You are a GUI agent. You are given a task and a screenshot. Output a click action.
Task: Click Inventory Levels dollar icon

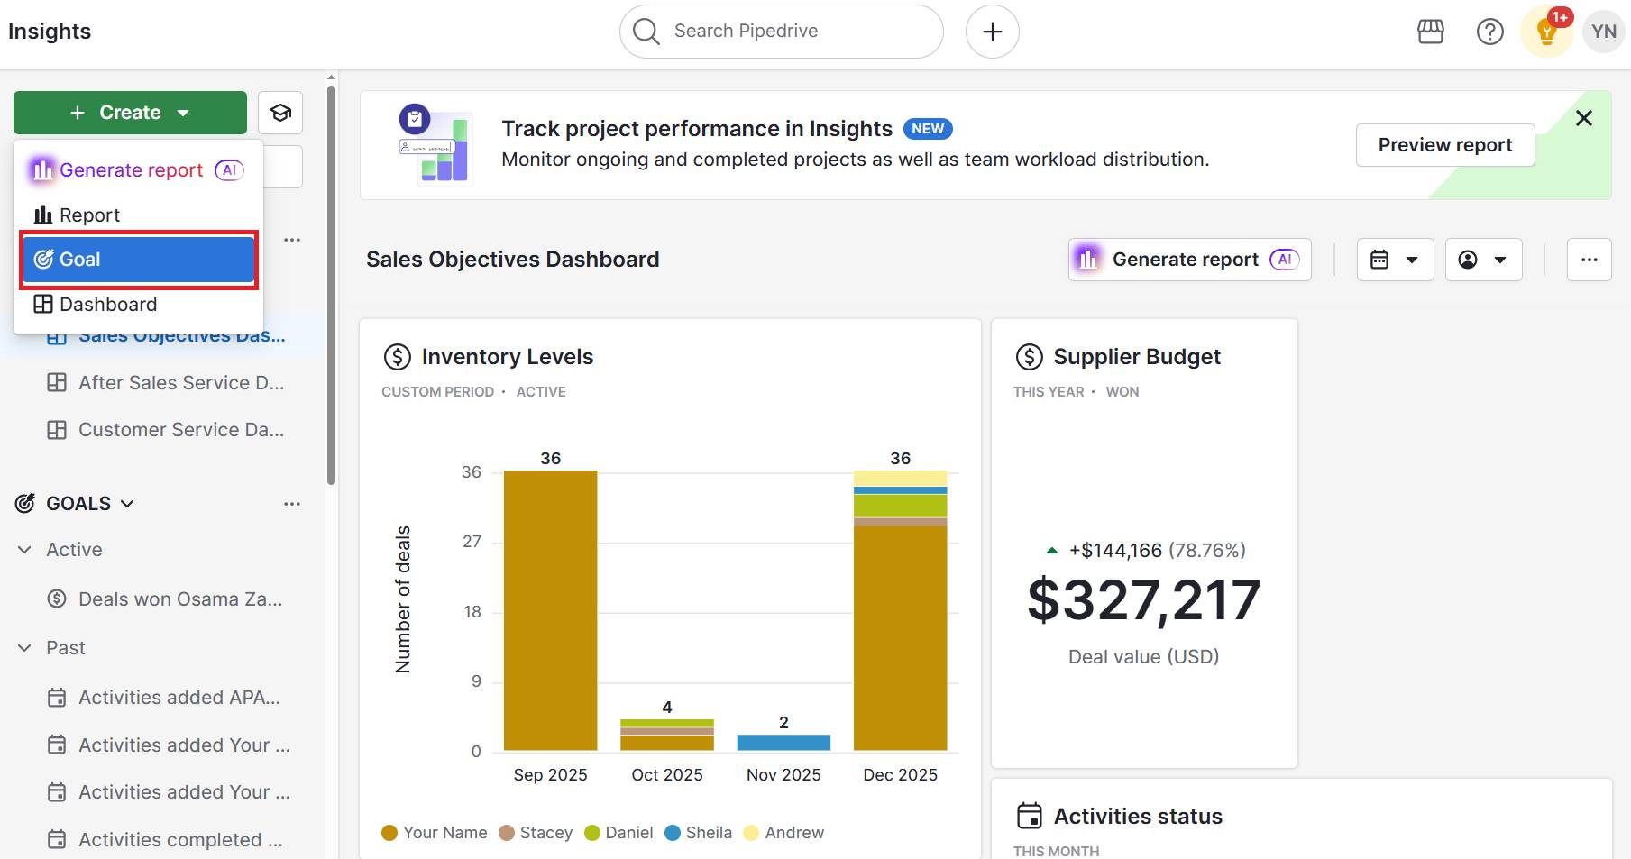click(397, 357)
